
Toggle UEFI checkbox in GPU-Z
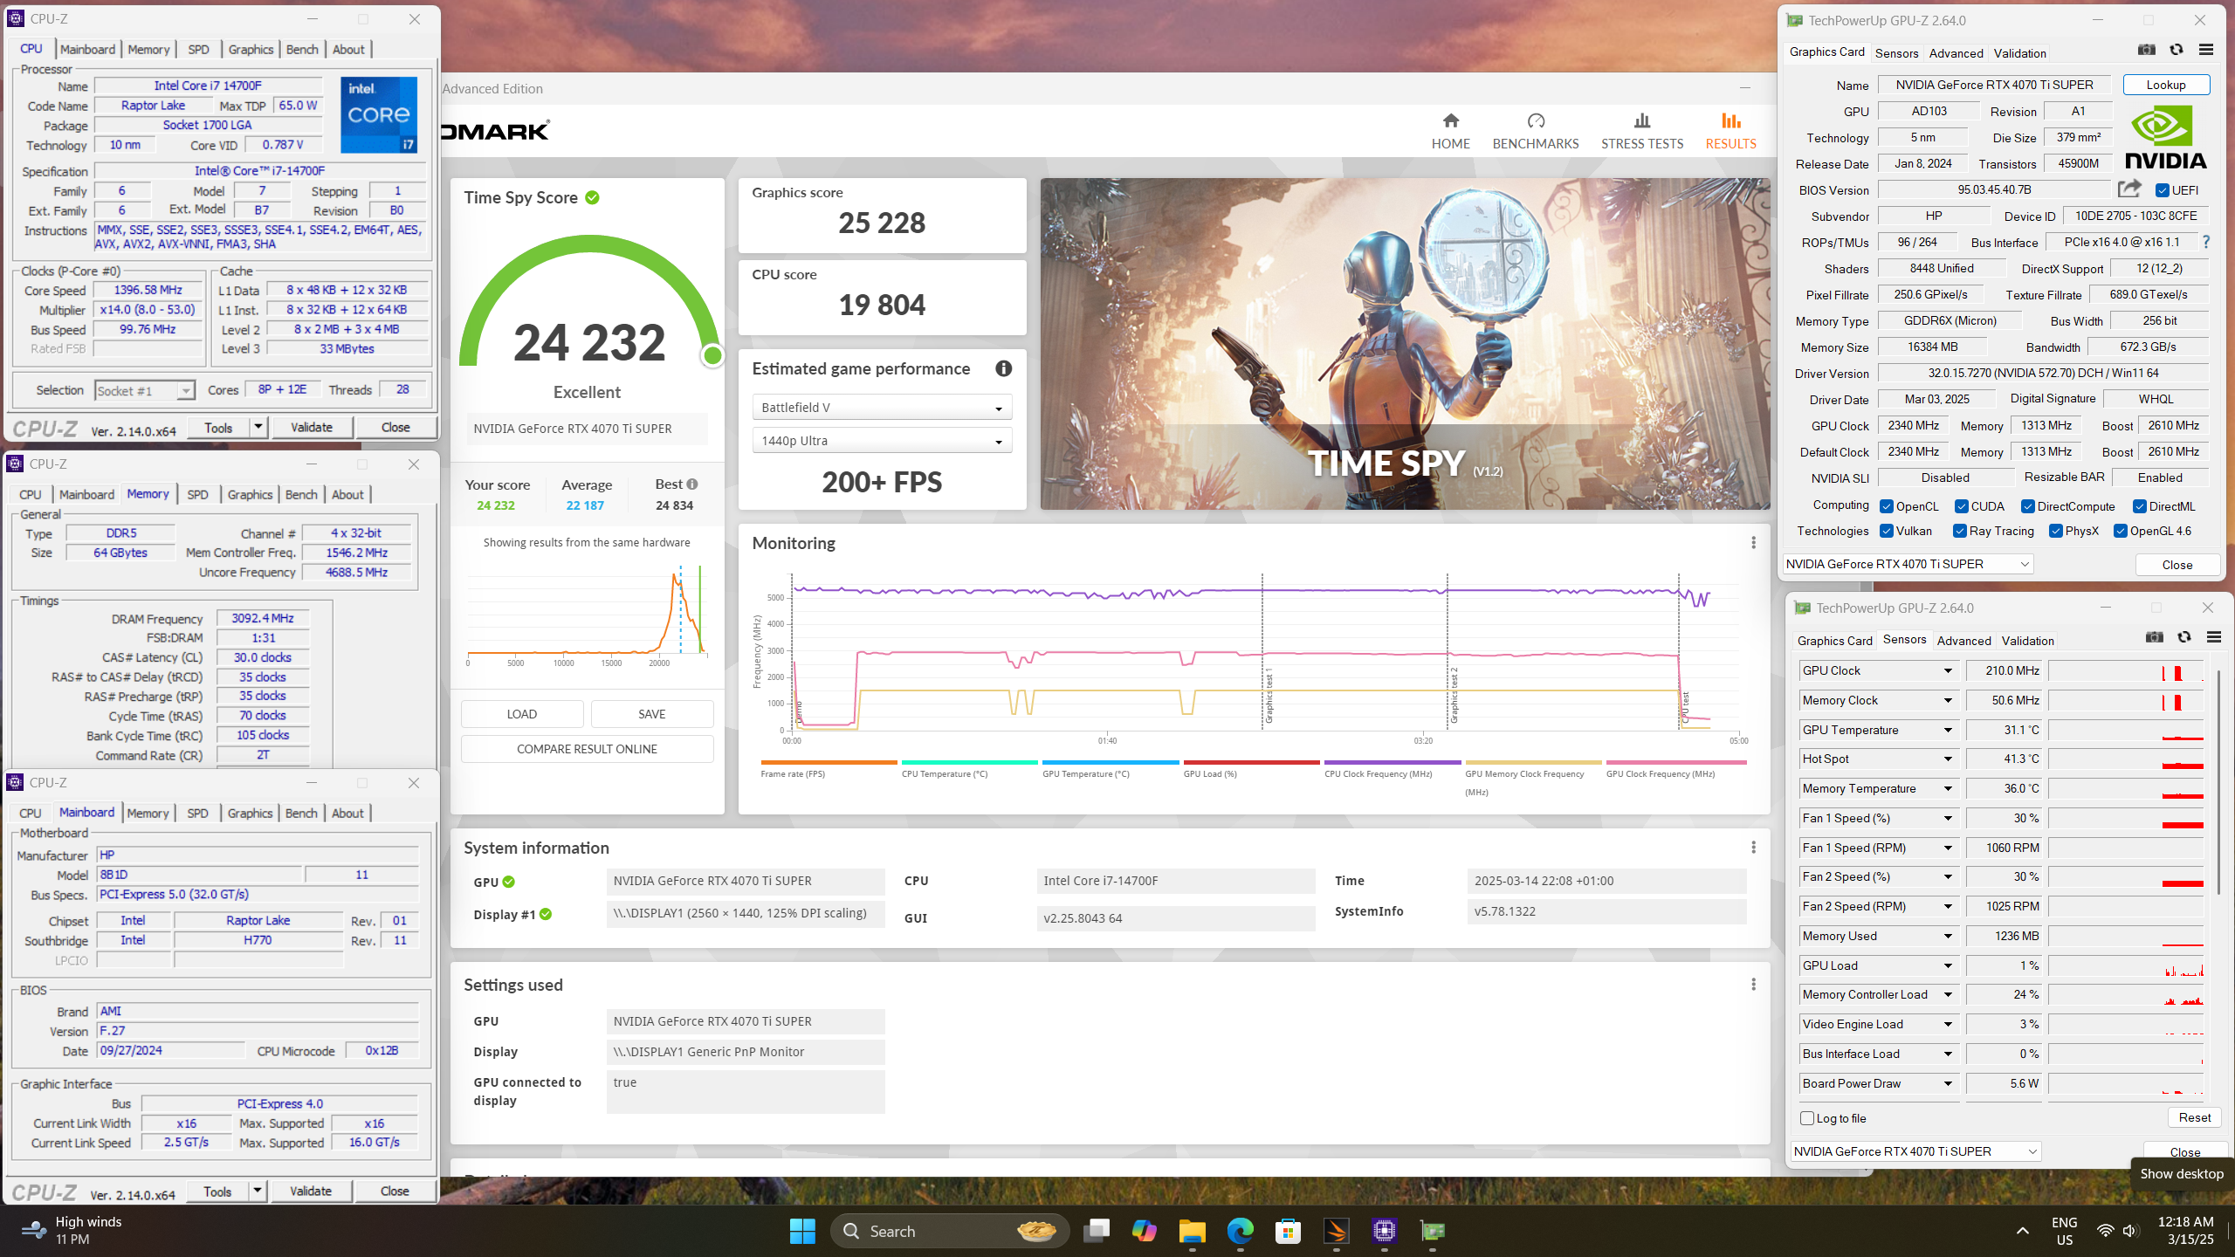coord(2163,190)
